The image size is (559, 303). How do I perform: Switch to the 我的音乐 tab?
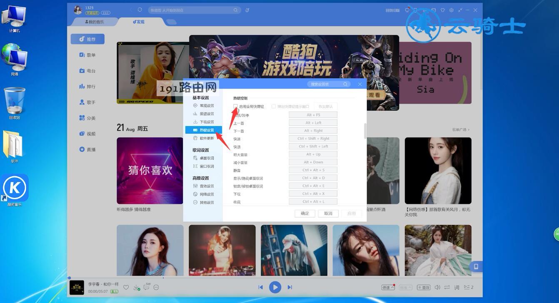tap(95, 22)
